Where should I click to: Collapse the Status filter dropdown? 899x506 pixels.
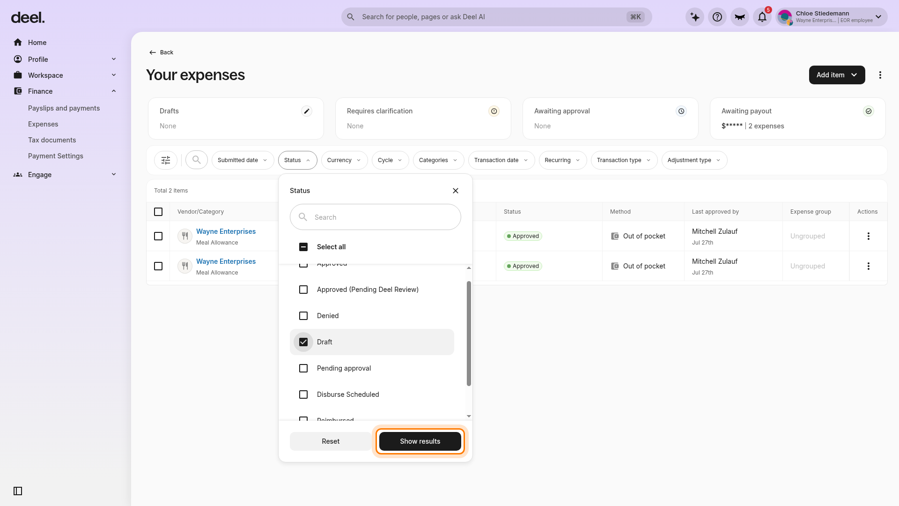coord(297,160)
